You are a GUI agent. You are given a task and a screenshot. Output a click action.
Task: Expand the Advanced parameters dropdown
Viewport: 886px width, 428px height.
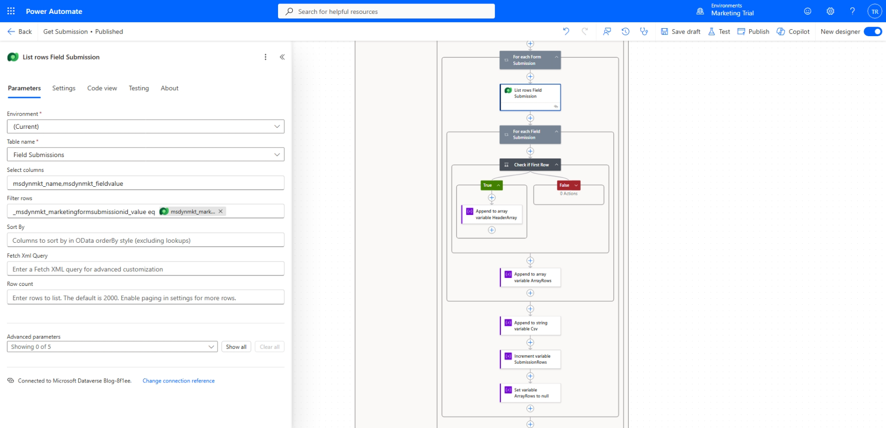pyautogui.click(x=112, y=347)
